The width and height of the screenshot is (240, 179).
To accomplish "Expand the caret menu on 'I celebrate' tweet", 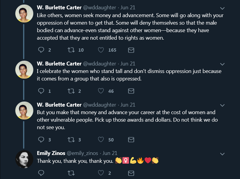I will pos(222,64).
